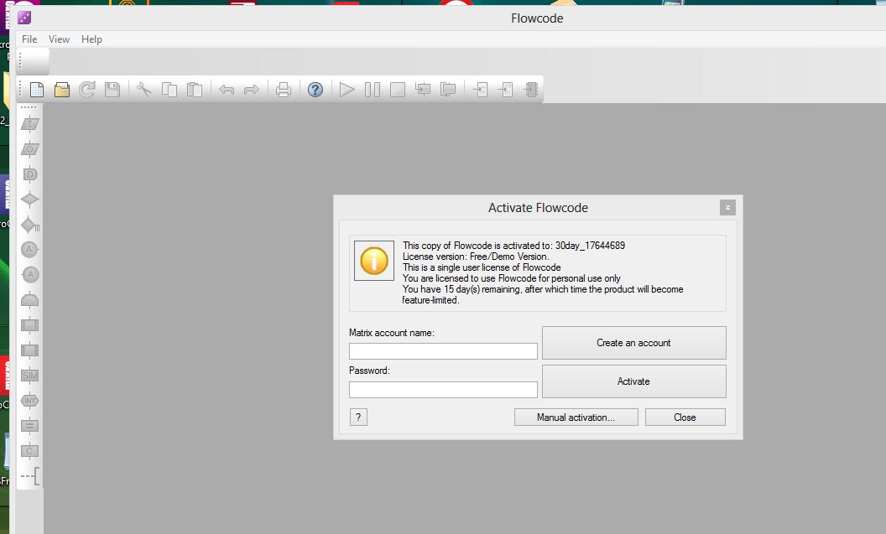Click the Save floppy disk icon
The height and width of the screenshot is (534, 886).
[x=112, y=89]
